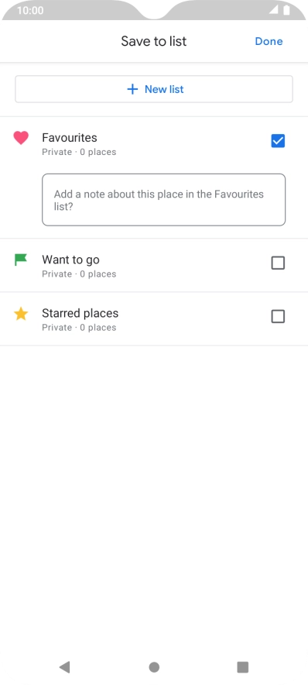Select the Want to go list title

[70, 260]
